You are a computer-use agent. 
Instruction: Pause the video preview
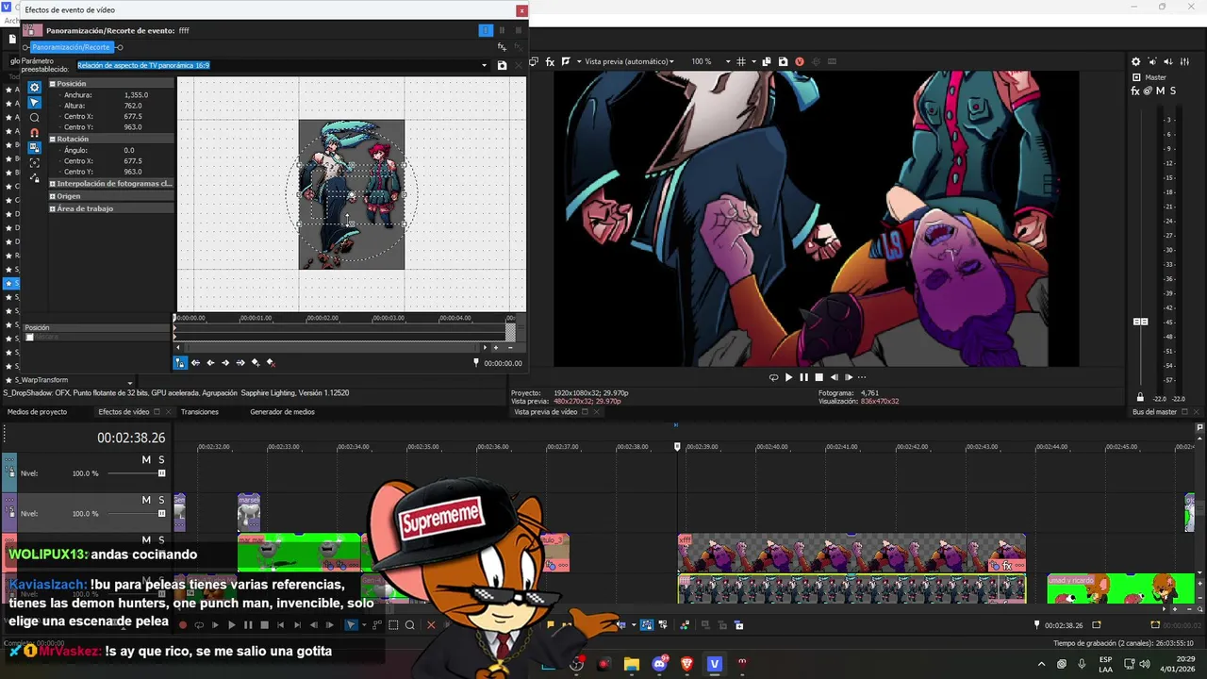[x=803, y=377]
